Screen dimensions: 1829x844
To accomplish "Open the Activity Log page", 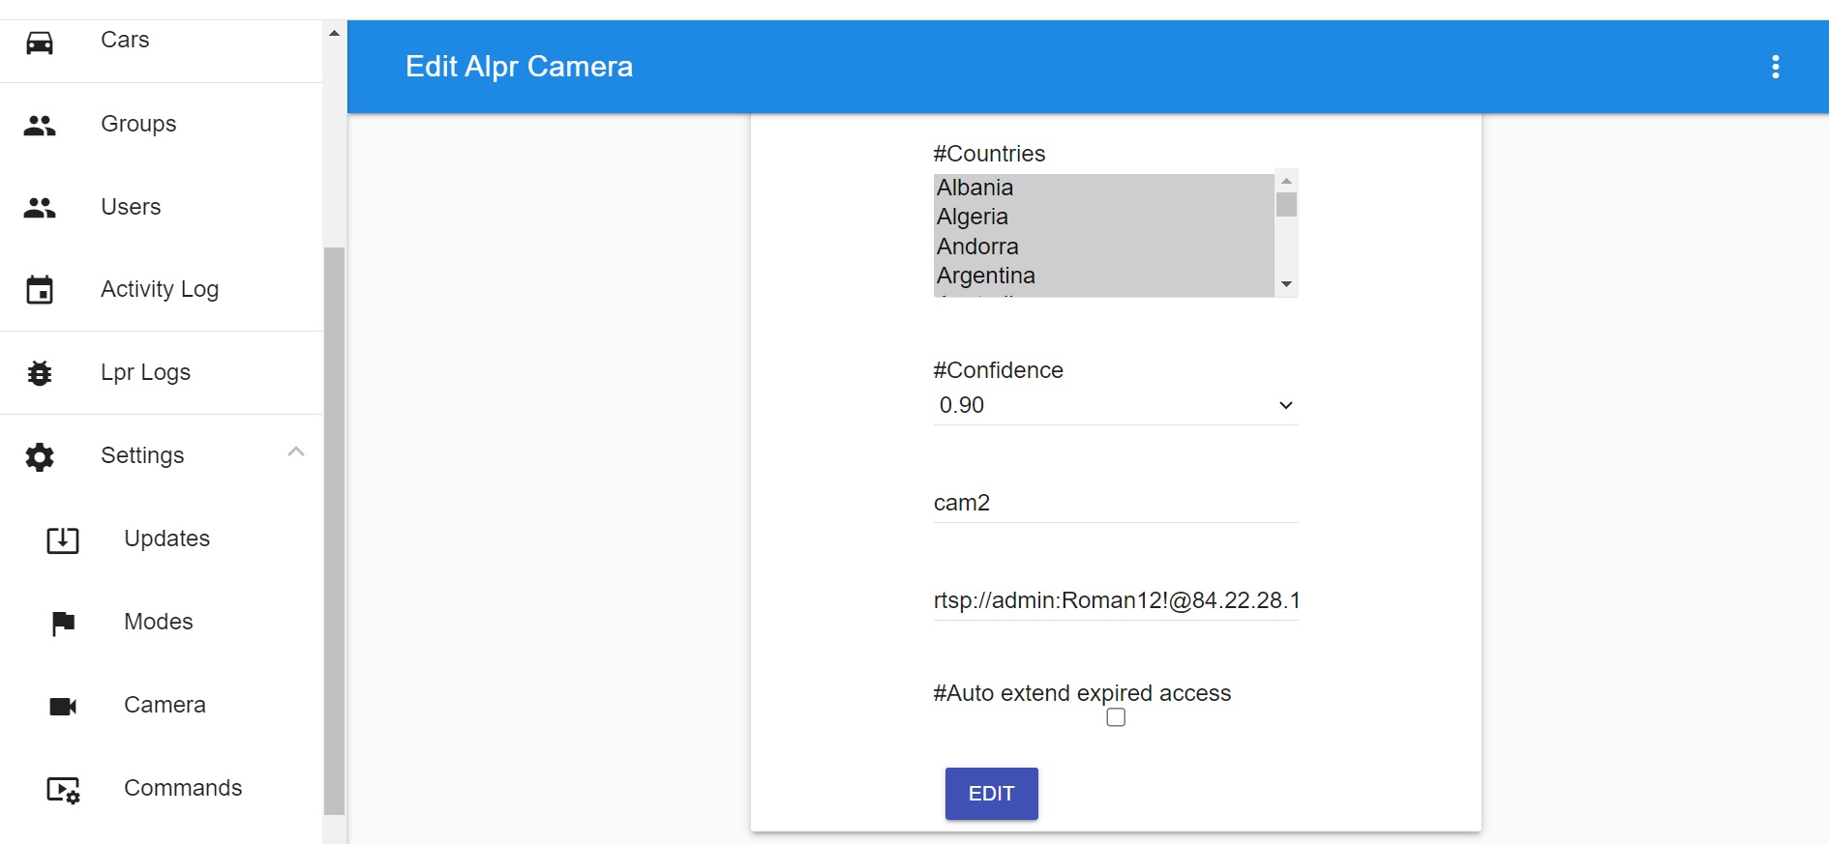I will 161,289.
